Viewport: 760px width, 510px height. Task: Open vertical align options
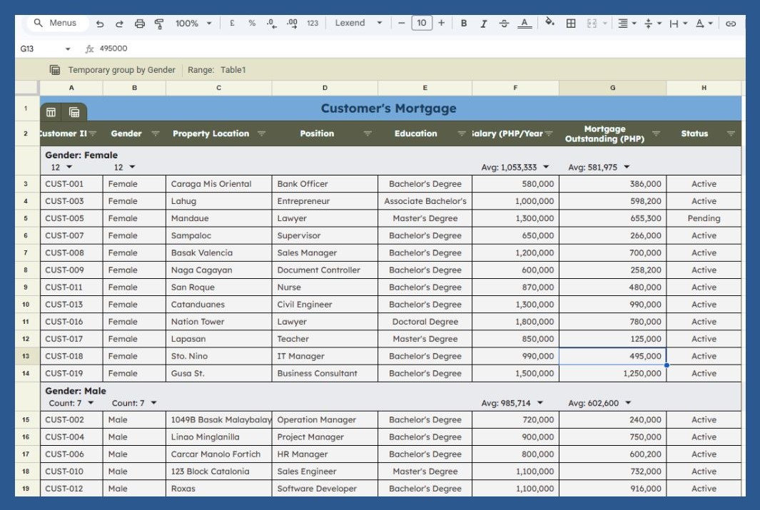point(652,24)
